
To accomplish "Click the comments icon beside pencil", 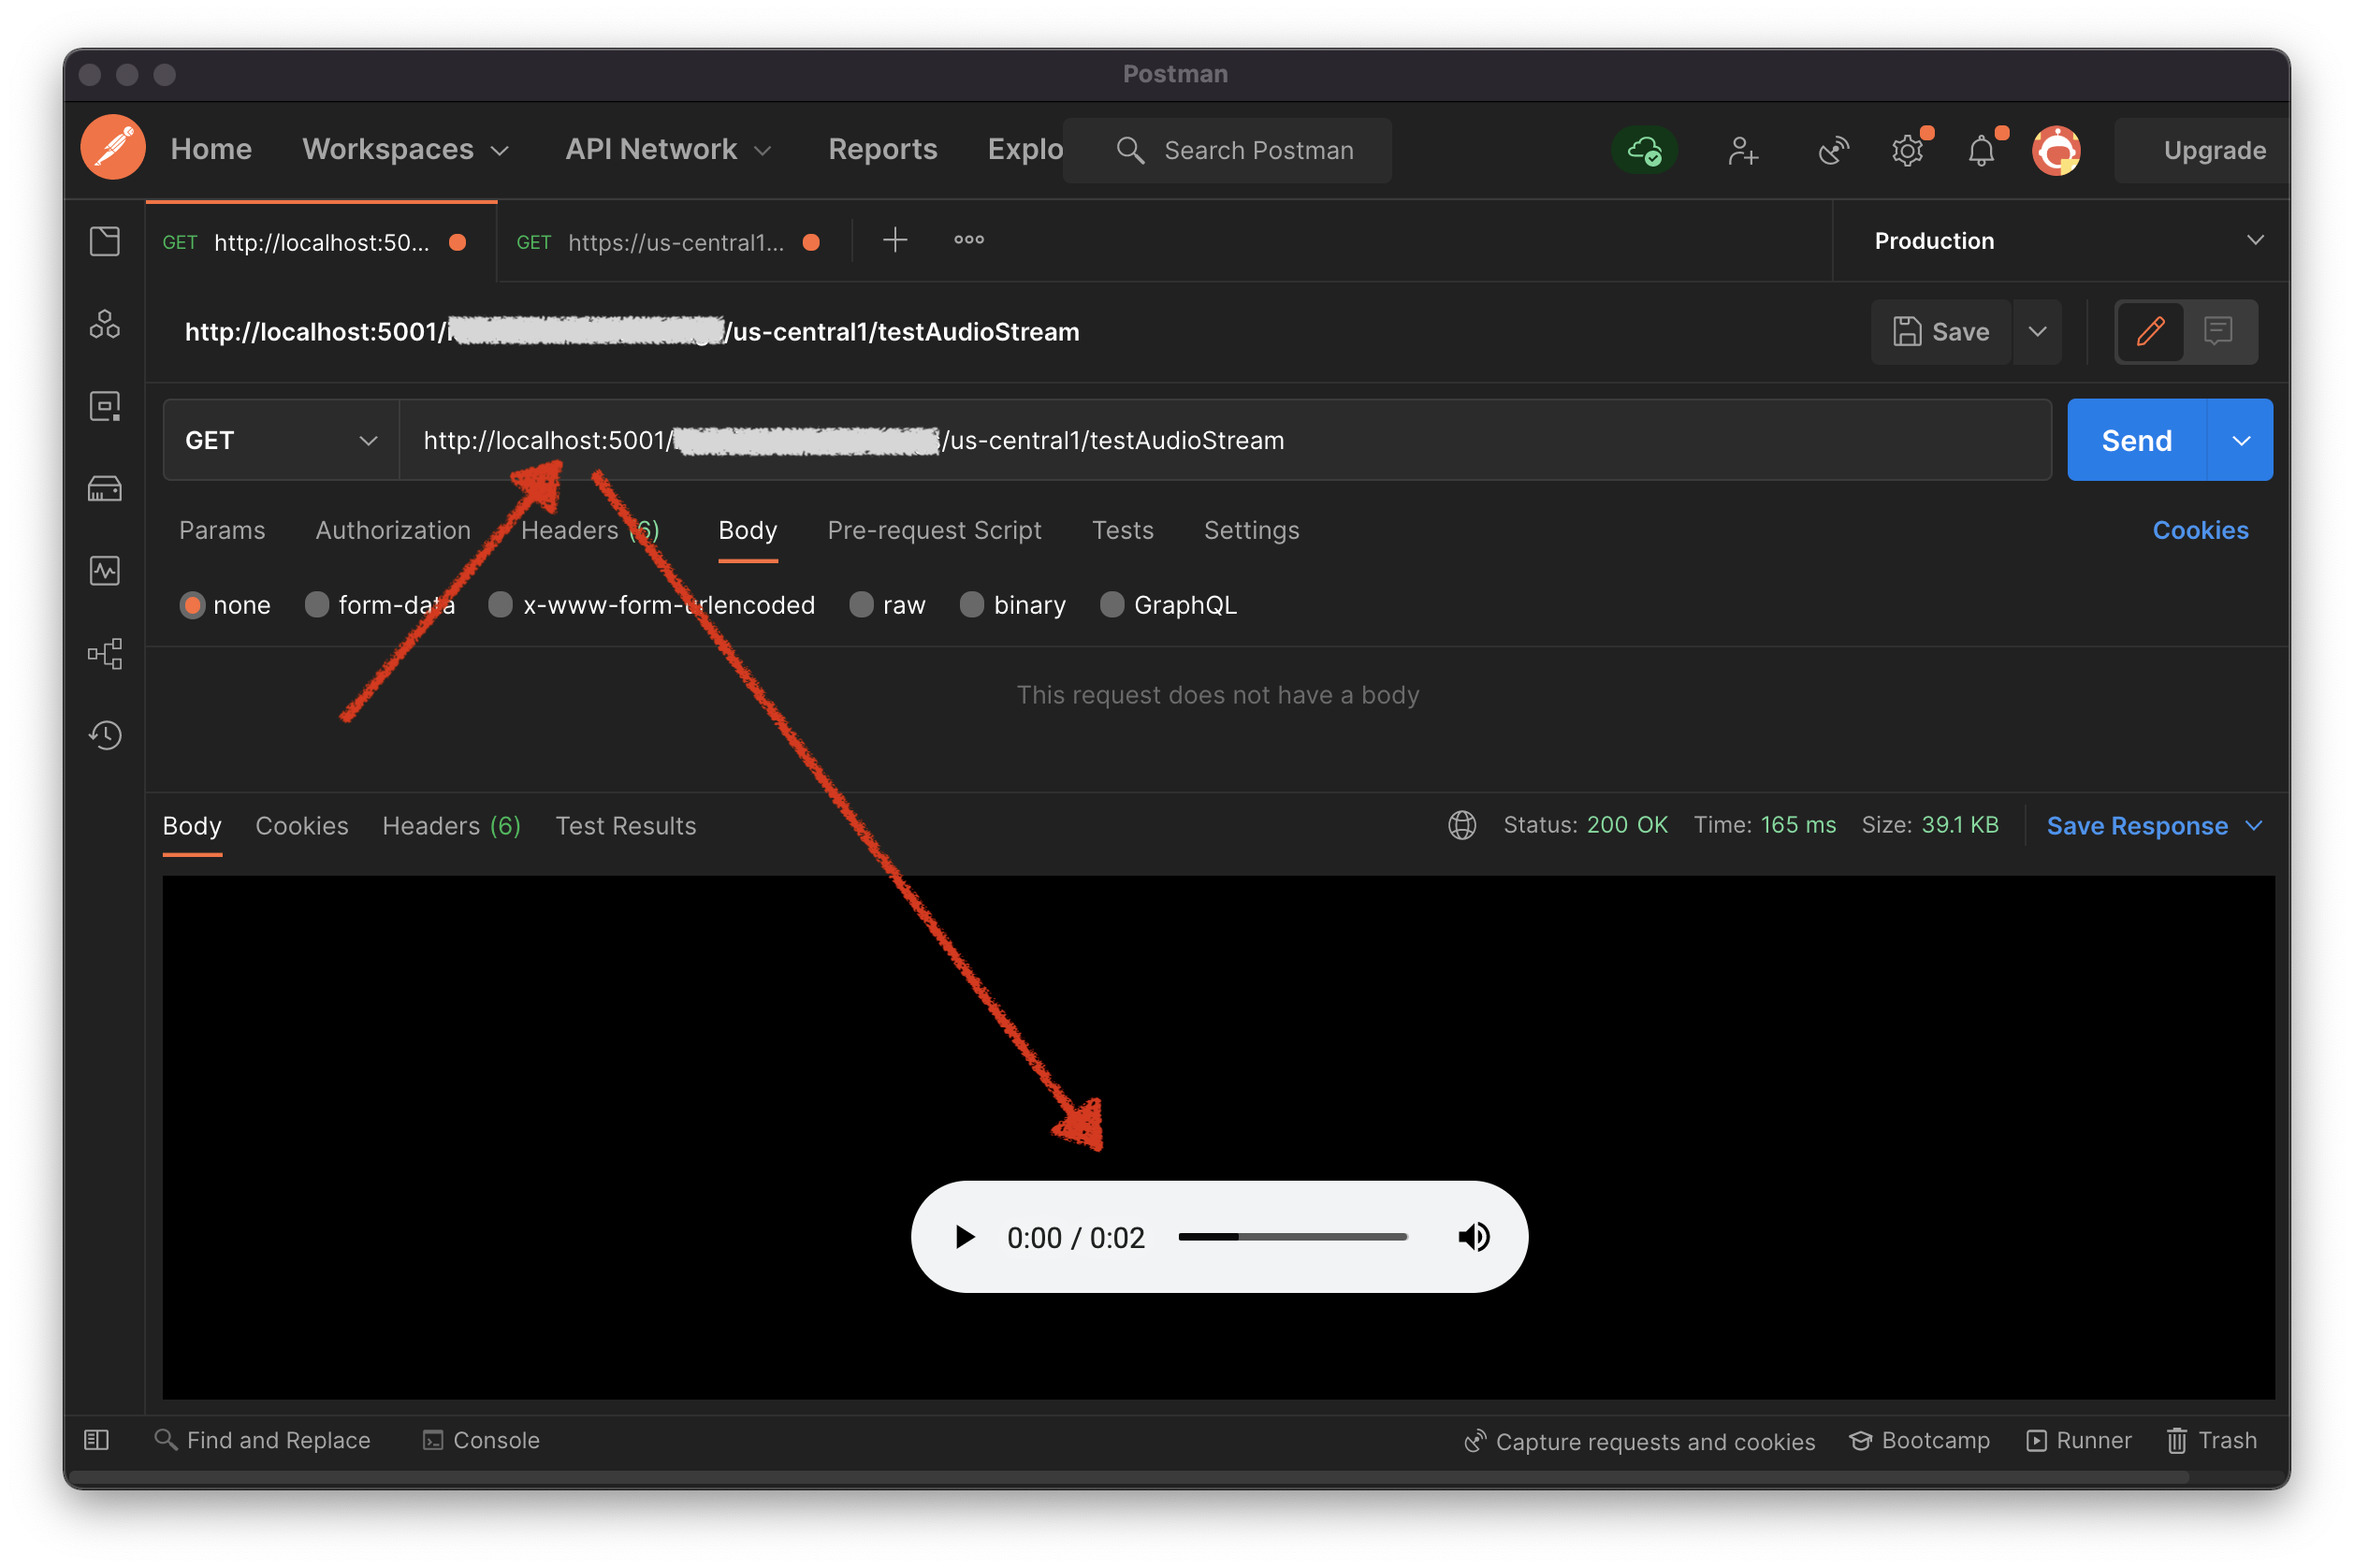I will 2217,331.
